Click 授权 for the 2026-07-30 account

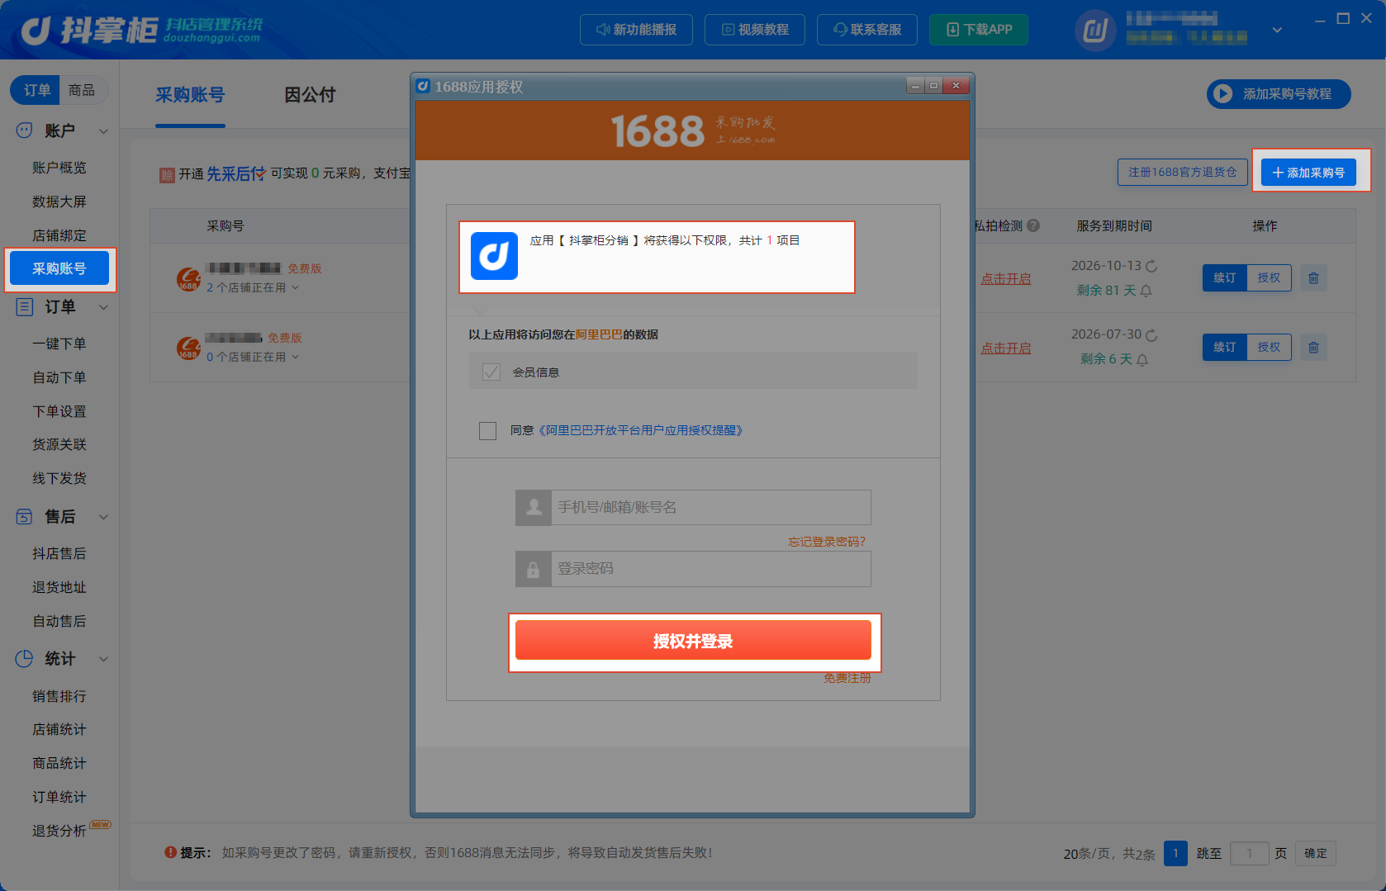click(x=1269, y=347)
